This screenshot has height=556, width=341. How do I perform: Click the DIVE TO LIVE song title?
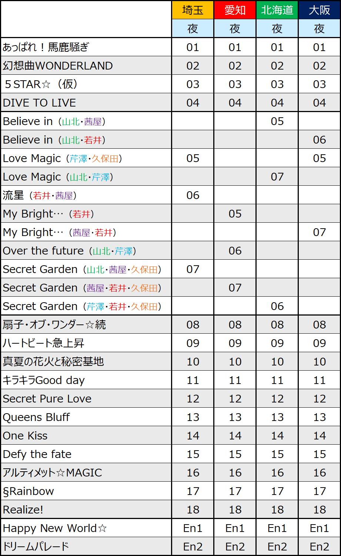click(39, 103)
